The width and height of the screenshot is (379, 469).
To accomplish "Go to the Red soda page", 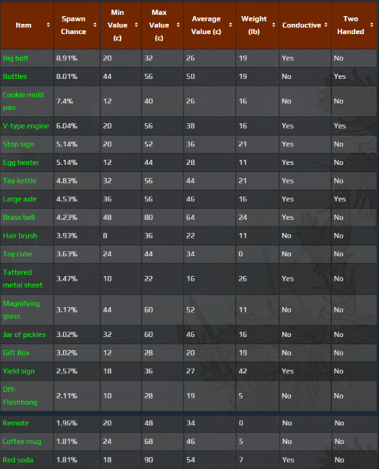I will (18, 460).
